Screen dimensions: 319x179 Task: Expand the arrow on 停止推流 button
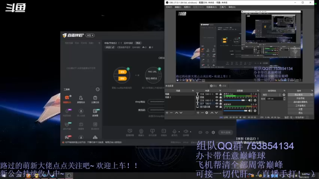pos(311,95)
